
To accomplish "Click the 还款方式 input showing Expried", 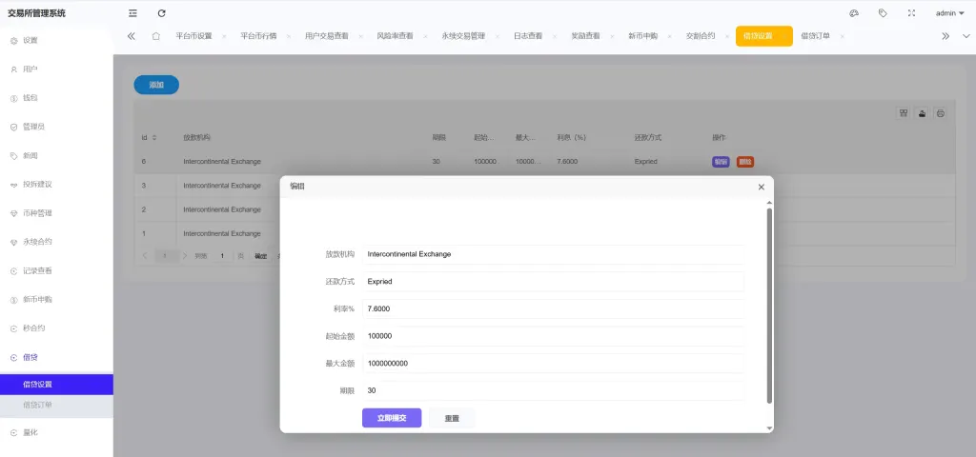I will point(554,282).
